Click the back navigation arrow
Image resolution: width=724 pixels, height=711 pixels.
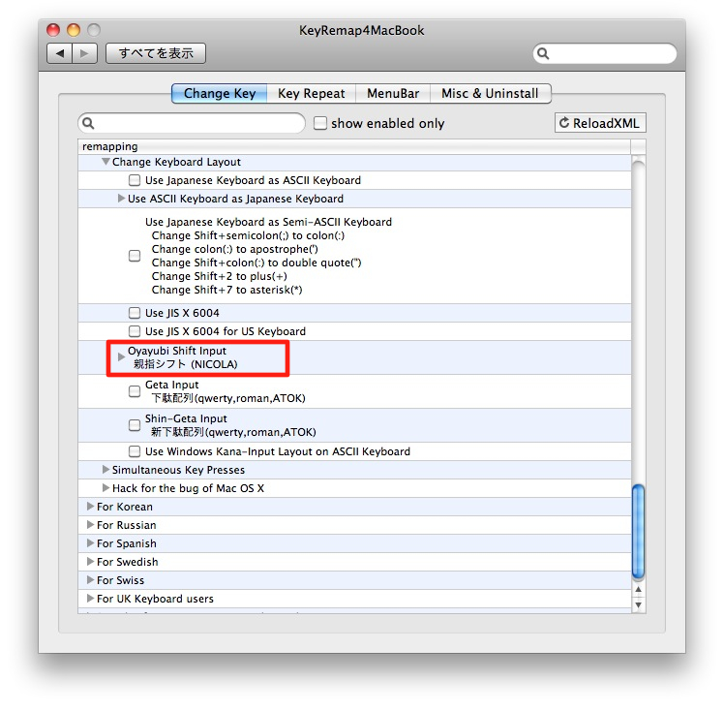point(60,53)
